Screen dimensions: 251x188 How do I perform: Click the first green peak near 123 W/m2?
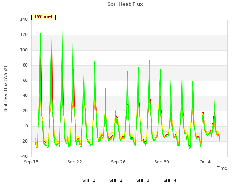click(40, 33)
